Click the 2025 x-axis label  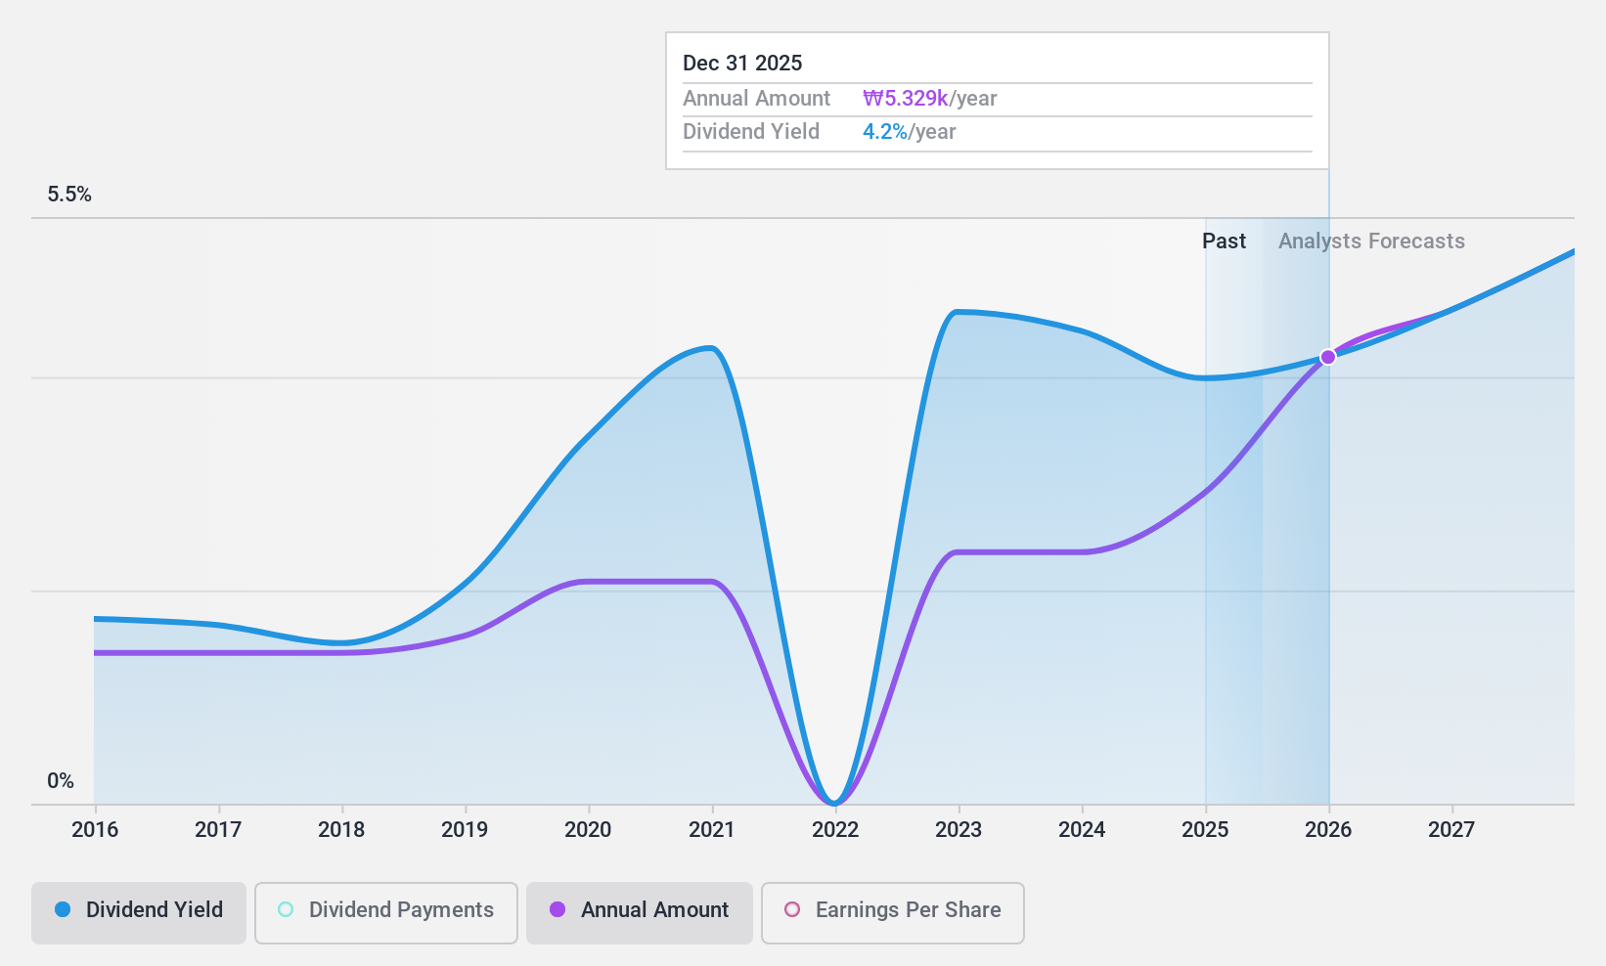point(1205,830)
